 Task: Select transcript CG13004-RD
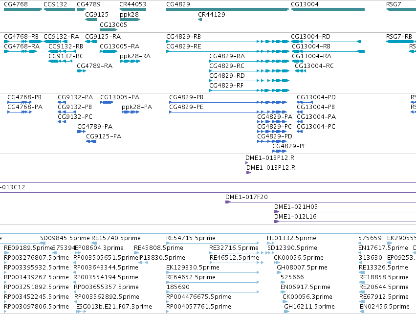click(x=310, y=36)
